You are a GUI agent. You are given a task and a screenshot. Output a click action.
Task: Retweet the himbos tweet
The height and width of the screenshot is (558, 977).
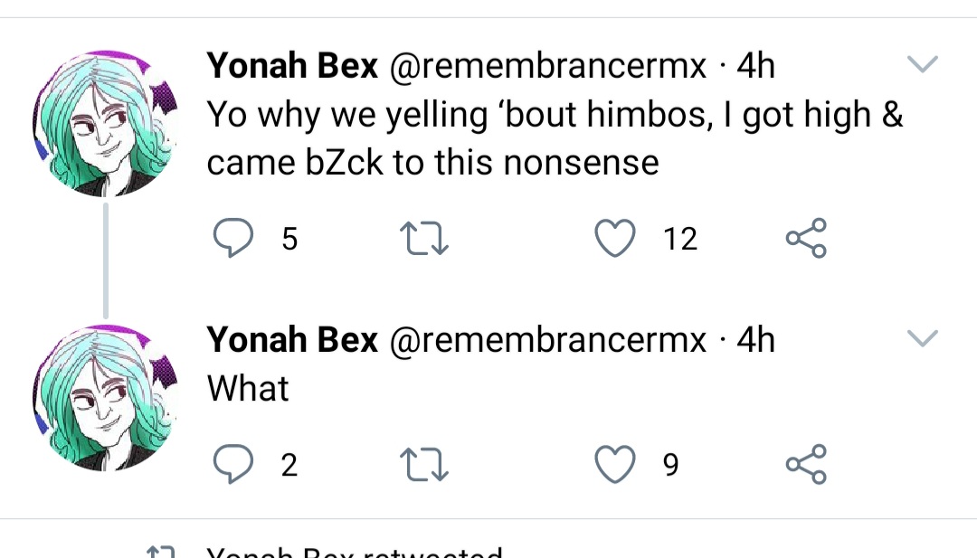(423, 239)
